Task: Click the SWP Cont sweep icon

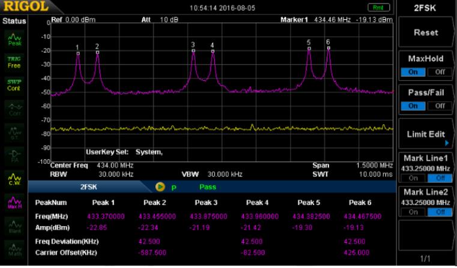Action: tap(13, 85)
